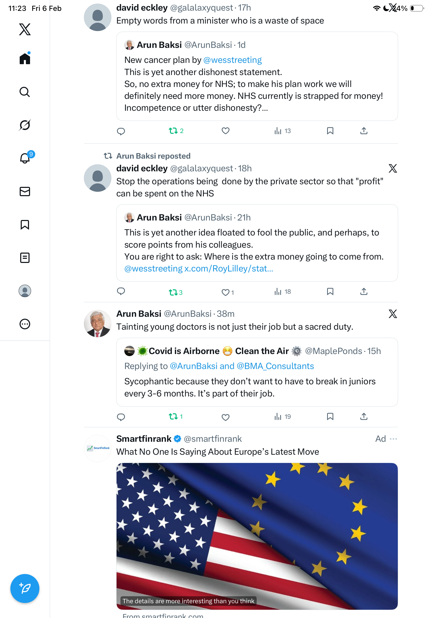Share the 'Tainting young doctors' post
The width and height of the screenshot is (432, 618).
[364, 416]
